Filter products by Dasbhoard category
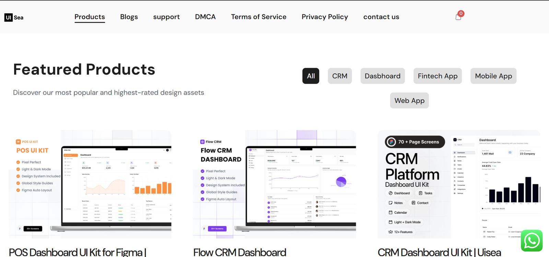This screenshot has width=549, height=257. point(382,76)
